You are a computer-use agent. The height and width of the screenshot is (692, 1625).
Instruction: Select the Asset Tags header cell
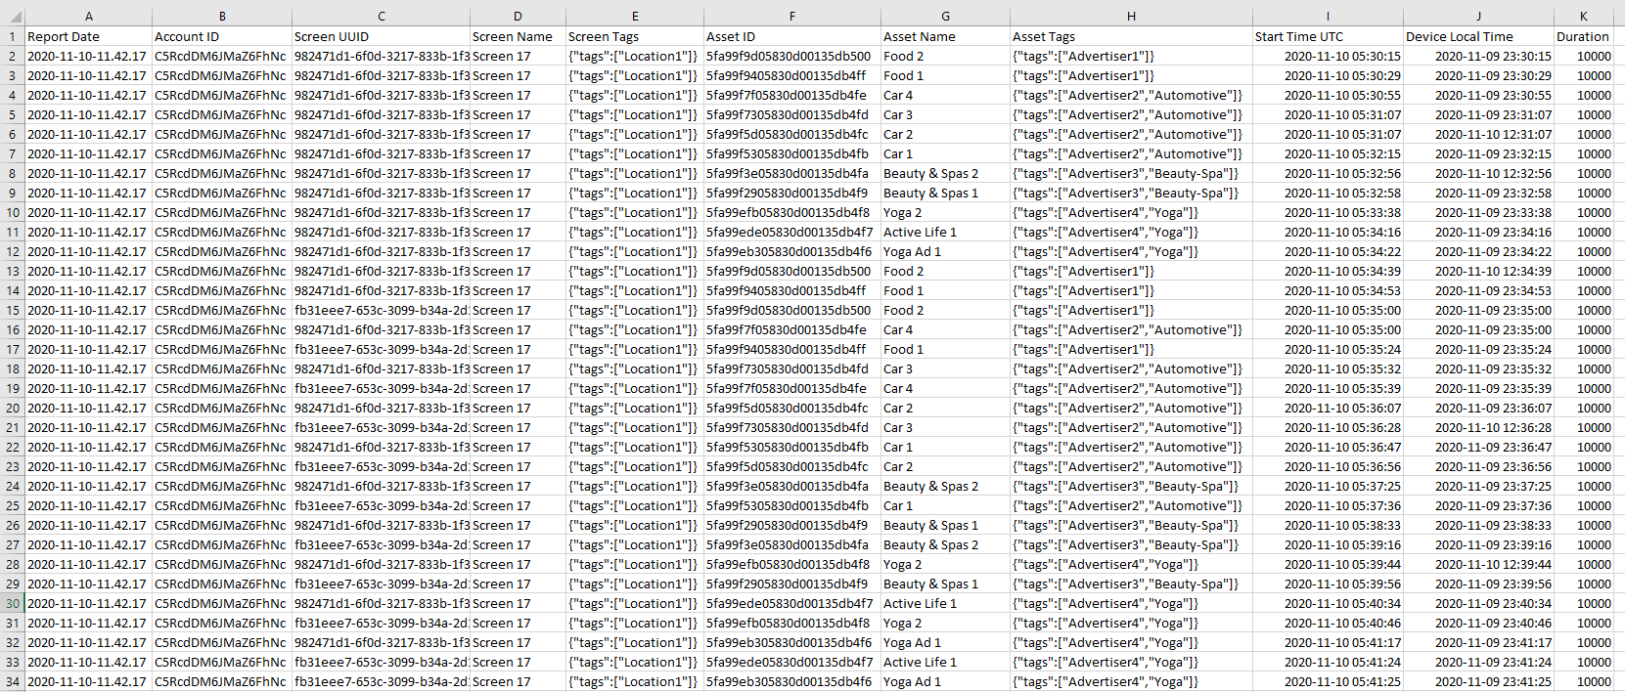click(x=1131, y=36)
